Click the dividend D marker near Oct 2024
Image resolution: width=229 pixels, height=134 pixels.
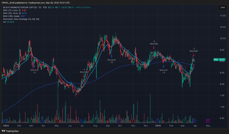pyautogui.click(x=119, y=121)
